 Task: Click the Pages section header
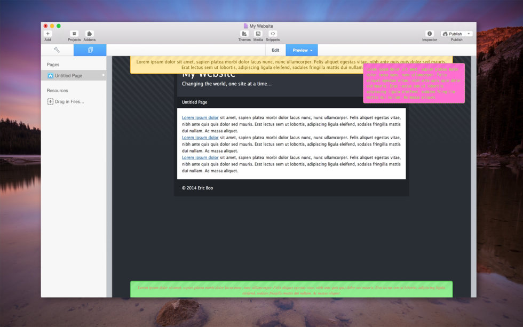point(53,65)
